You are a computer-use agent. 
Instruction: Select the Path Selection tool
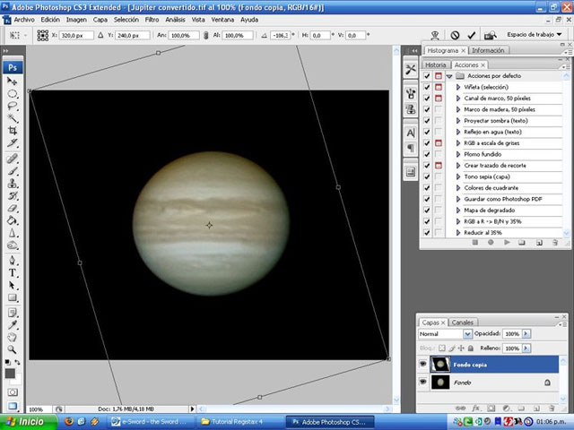12,285
